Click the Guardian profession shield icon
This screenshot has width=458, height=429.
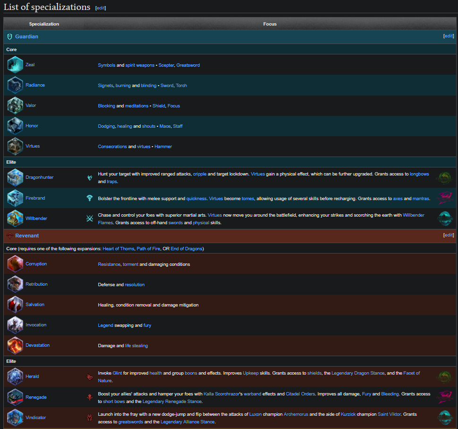click(x=9, y=36)
